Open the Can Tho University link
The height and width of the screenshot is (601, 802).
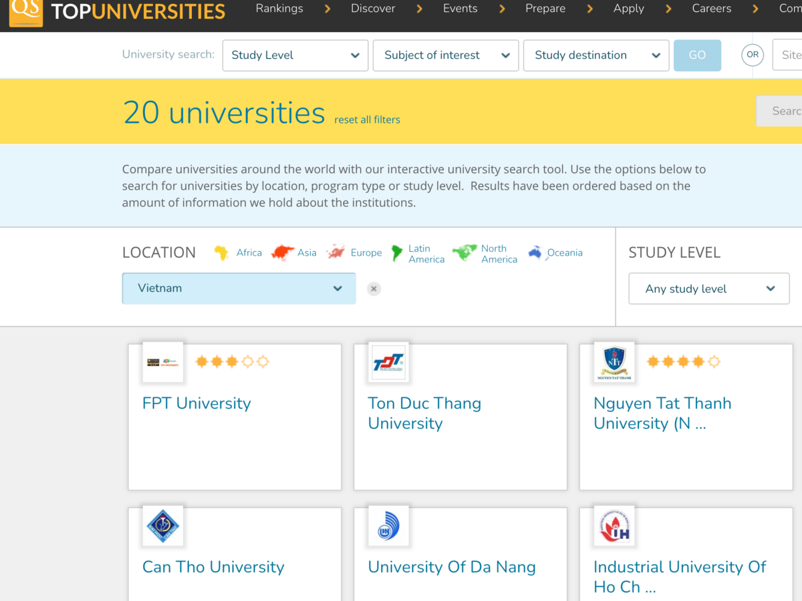click(x=213, y=567)
